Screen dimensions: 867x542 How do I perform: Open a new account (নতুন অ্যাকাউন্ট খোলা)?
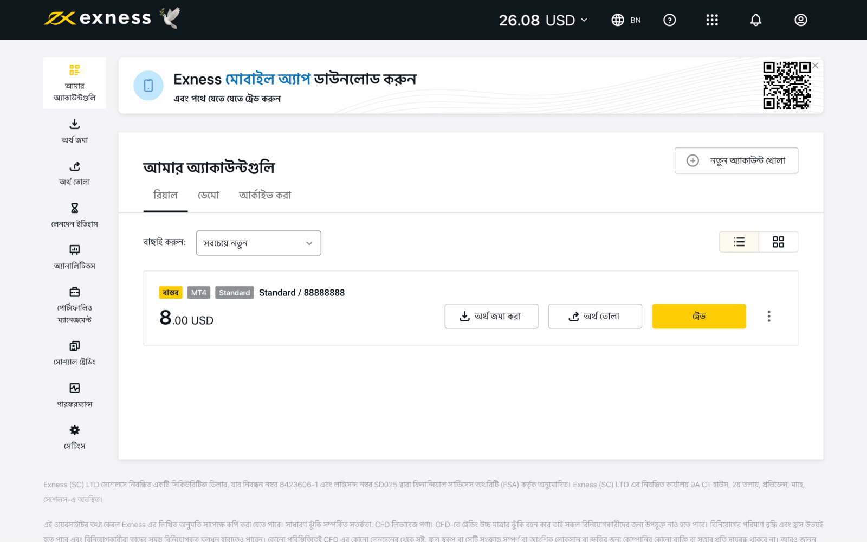[736, 160]
